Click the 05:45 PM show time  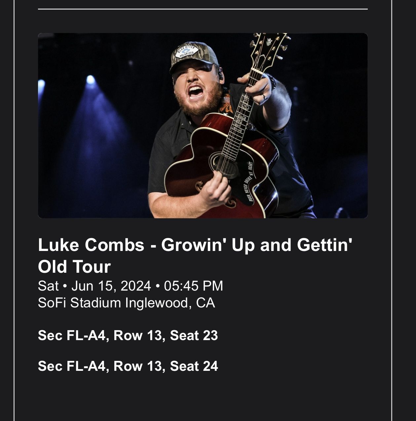coord(193,286)
